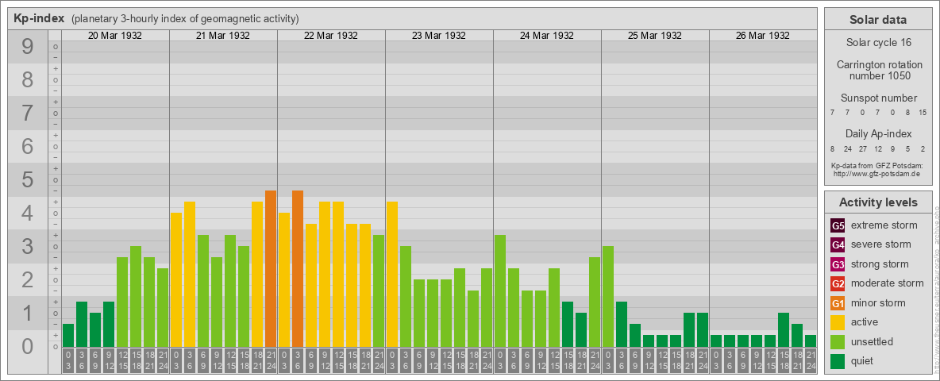
Task: Click the 'Activity levels' panel heading
Action: [878, 202]
